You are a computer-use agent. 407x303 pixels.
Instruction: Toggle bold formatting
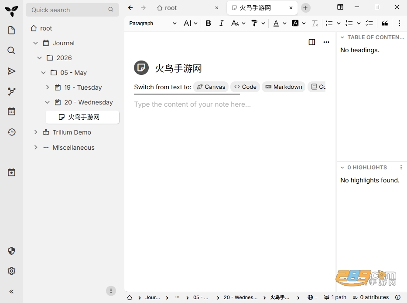pyautogui.click(x=208, y=24)
